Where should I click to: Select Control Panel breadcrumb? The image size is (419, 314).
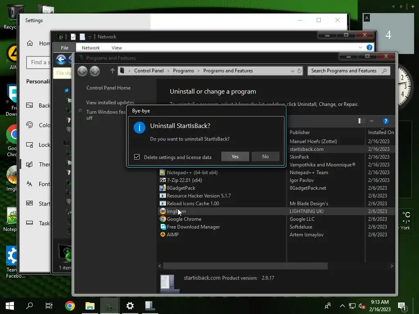click(149, 71)
